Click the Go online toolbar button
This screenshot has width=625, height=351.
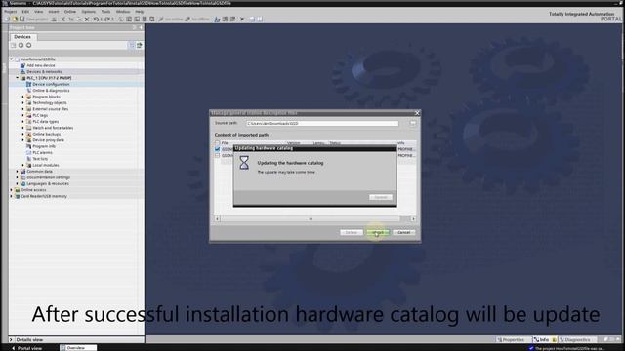(170, 19)
